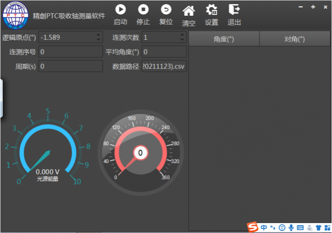Toggle Sogou punctuation mode button
332x233 pixels.
[x=273, y=227]
